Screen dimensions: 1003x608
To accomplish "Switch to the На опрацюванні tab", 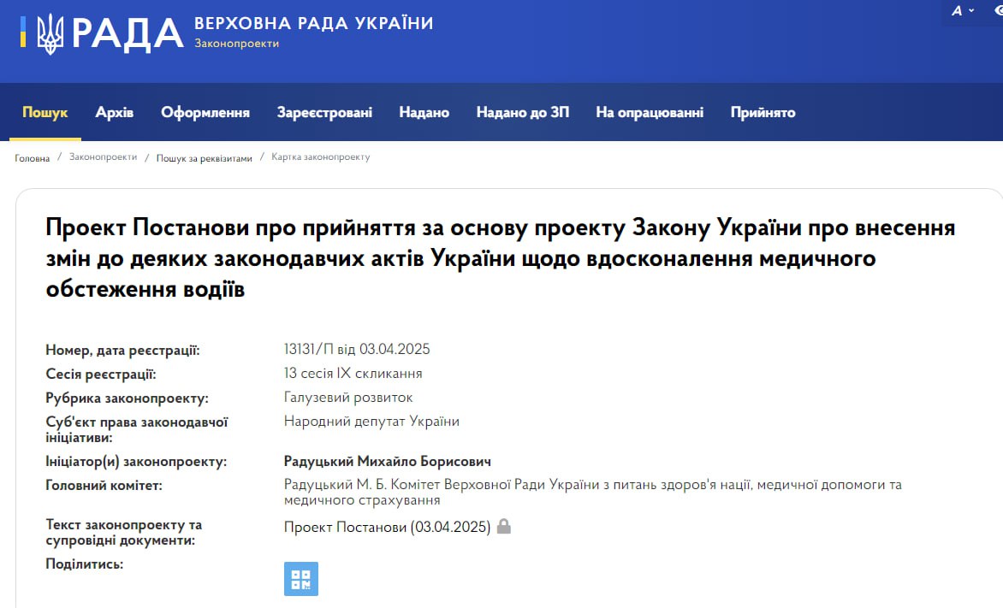I will pos(650,113).
